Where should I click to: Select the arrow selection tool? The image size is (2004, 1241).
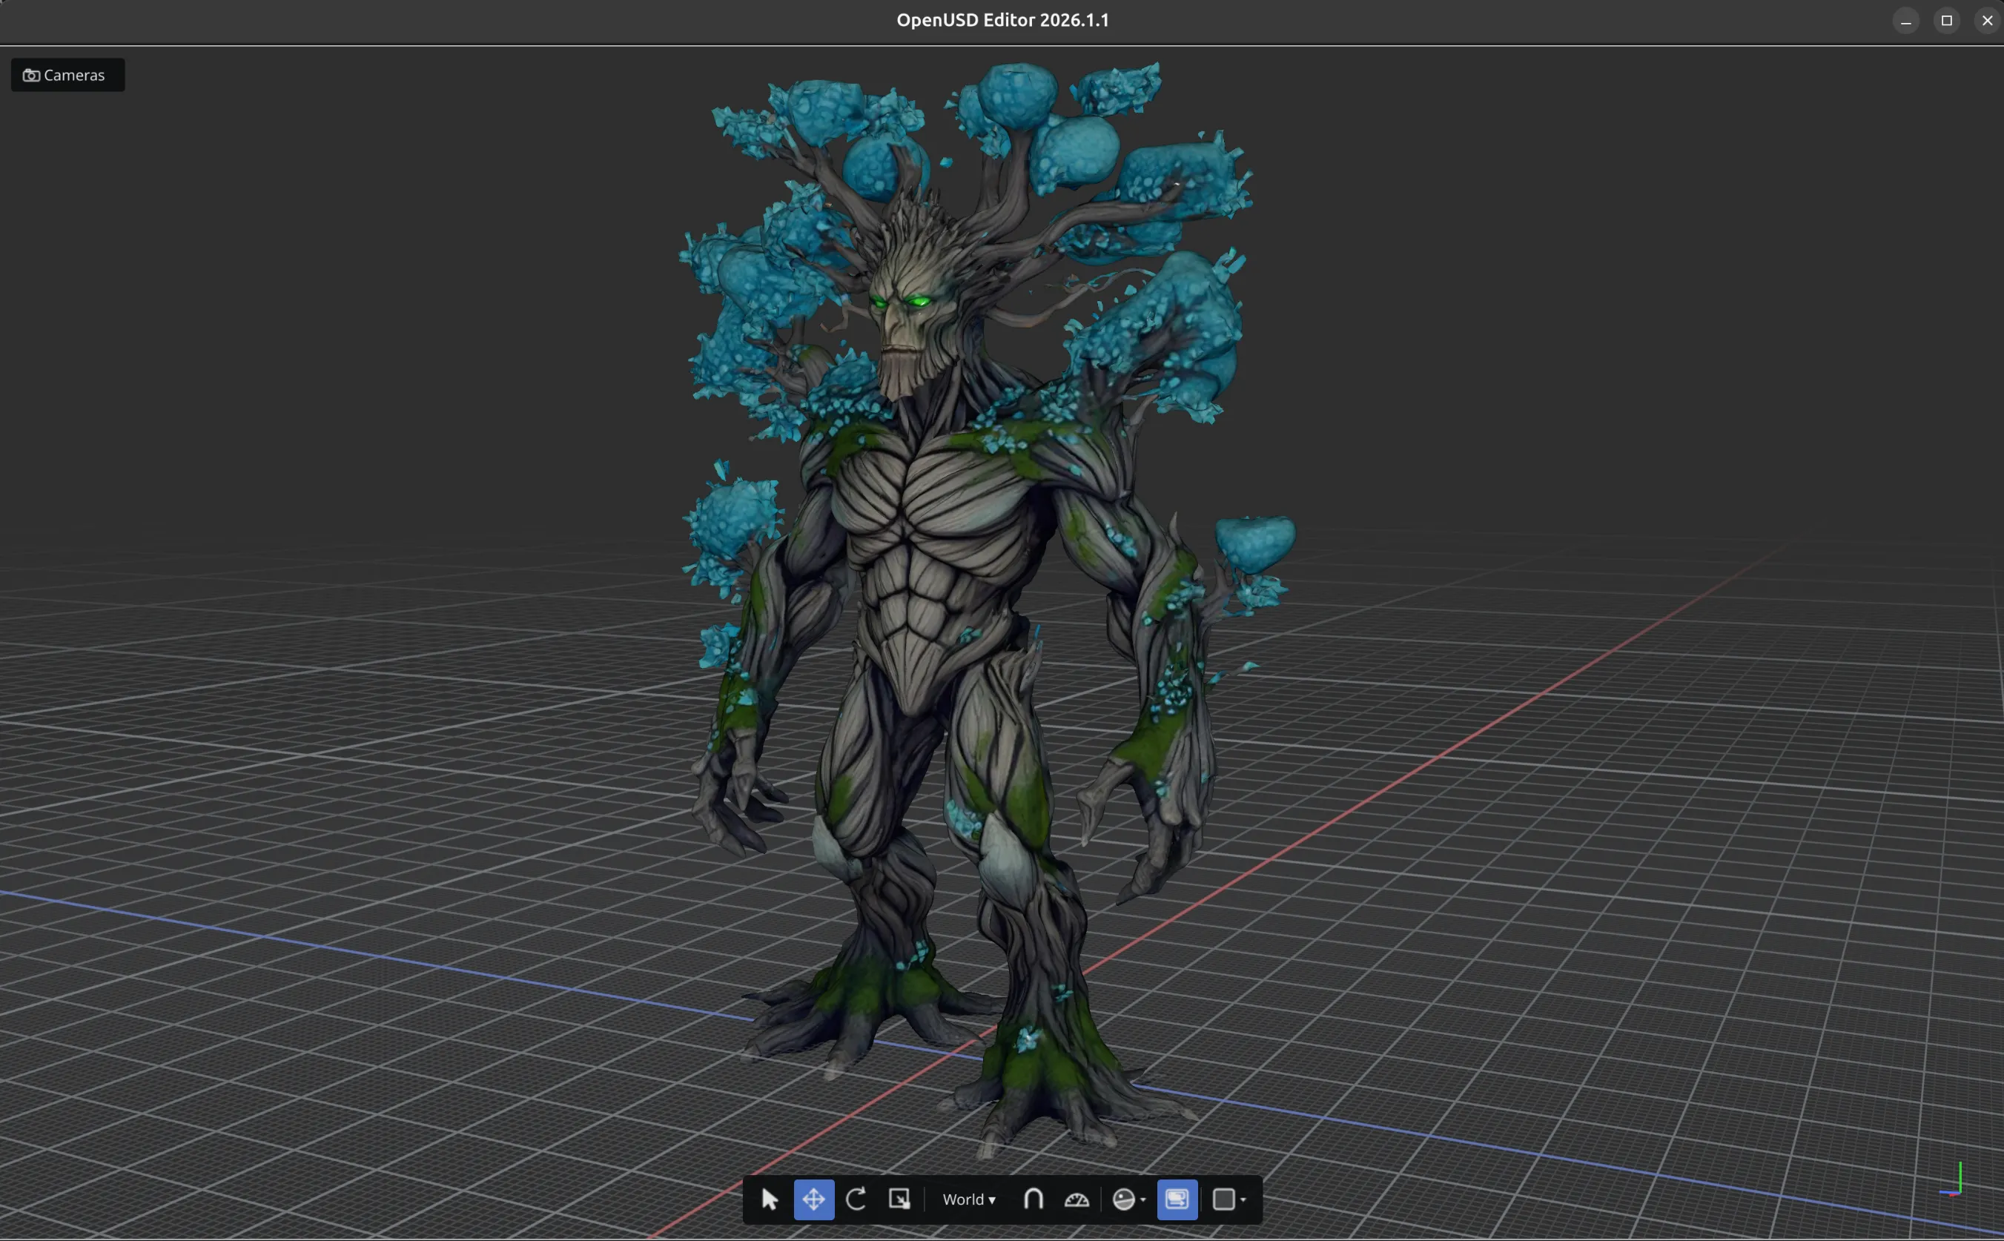point(769,1199)
